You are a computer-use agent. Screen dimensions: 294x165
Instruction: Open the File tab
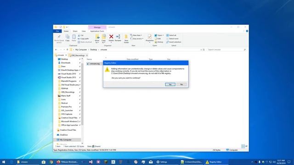point(57,31)
